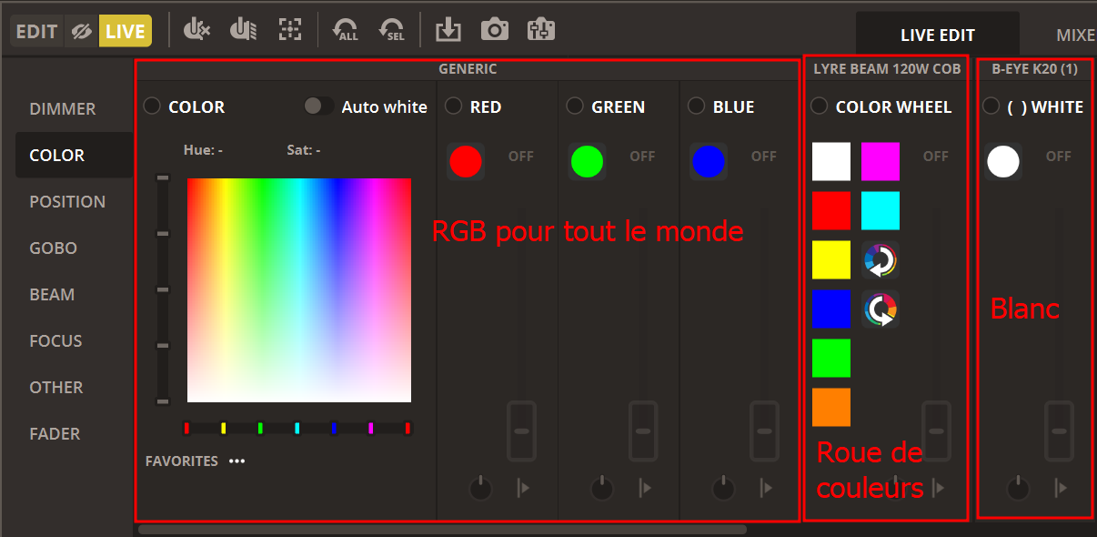Screen dimensions: 1097x537
Task: Pick the red color wheel swatch
Action: coord(831,211)
